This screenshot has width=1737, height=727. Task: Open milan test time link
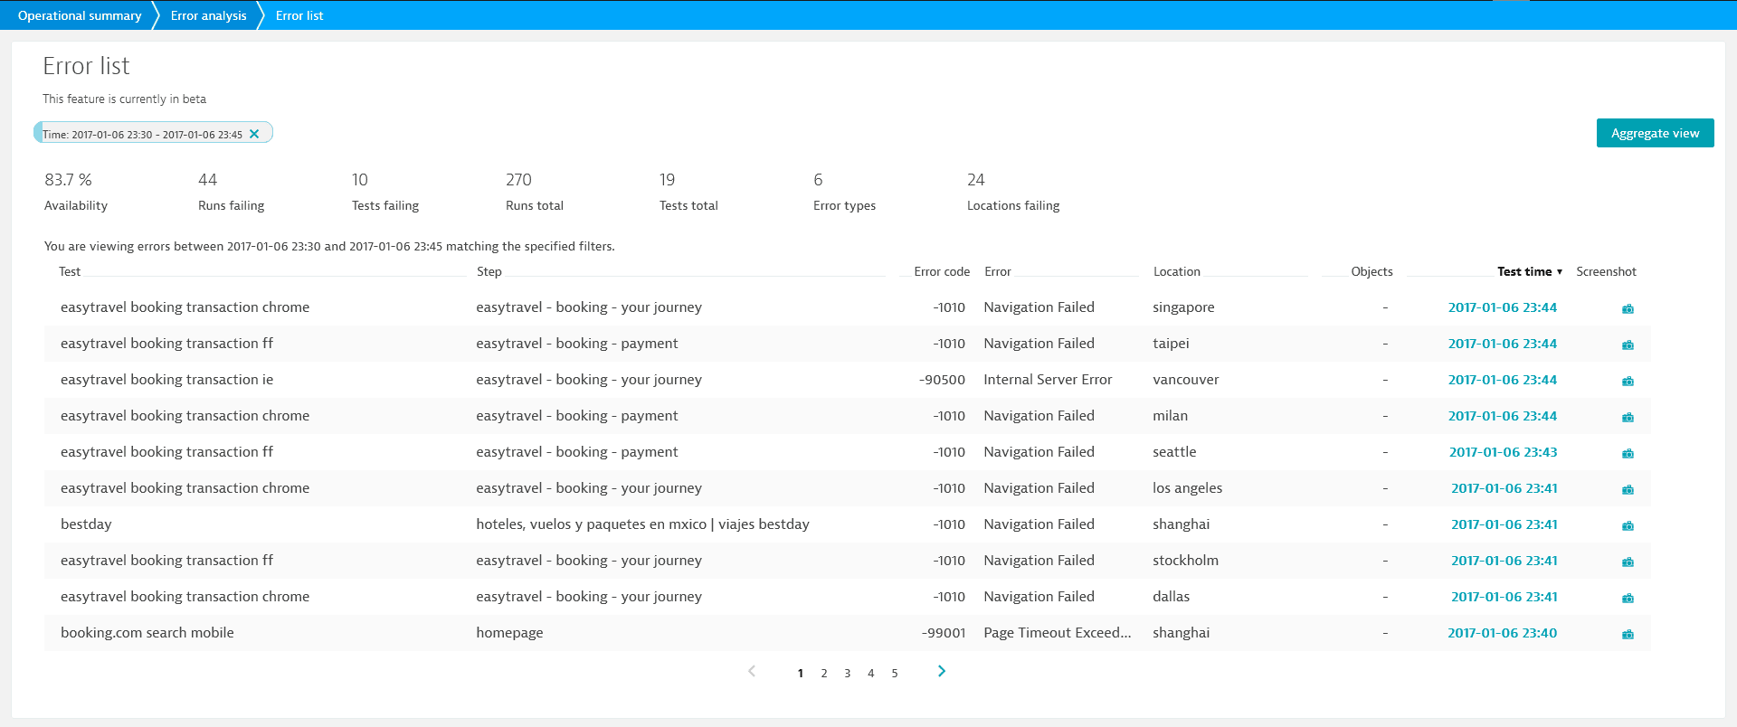coord(1503,416)
